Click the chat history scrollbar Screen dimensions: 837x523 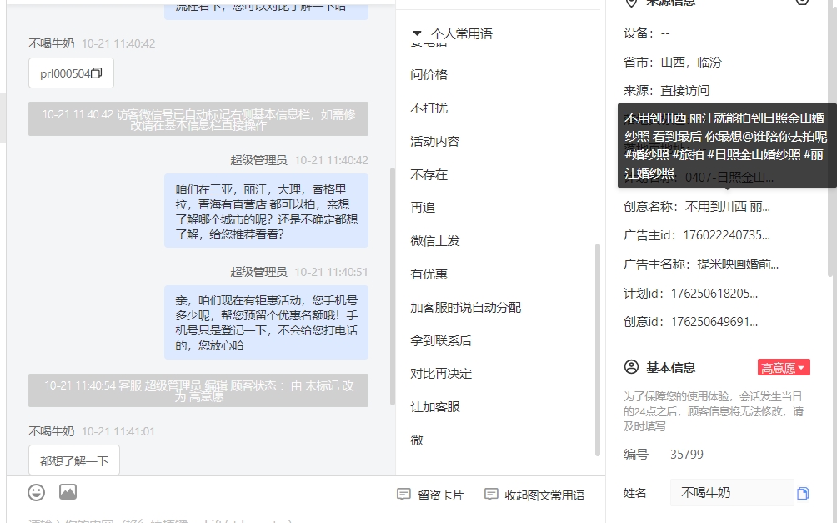(393, 286)
